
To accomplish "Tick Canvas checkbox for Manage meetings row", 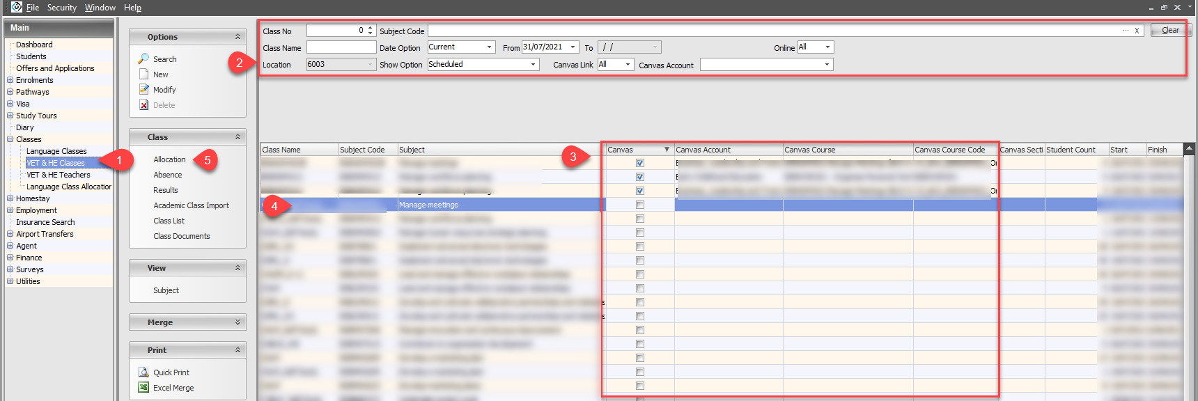I will [x=640, y=205].
